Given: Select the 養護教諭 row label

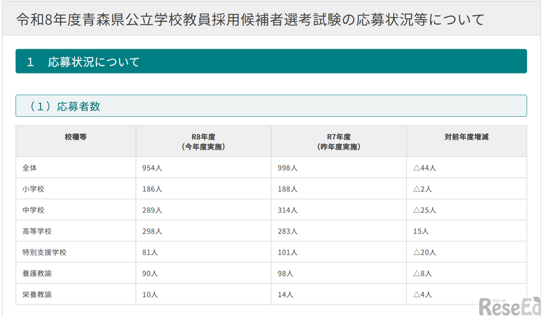Looking at the screenshot, I should click(x=37, y=274).
